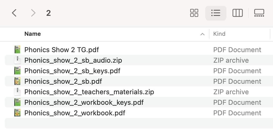This screenshot has width=273, height=129.
Task: Go back using the left chevron
Action: [14, 13]
